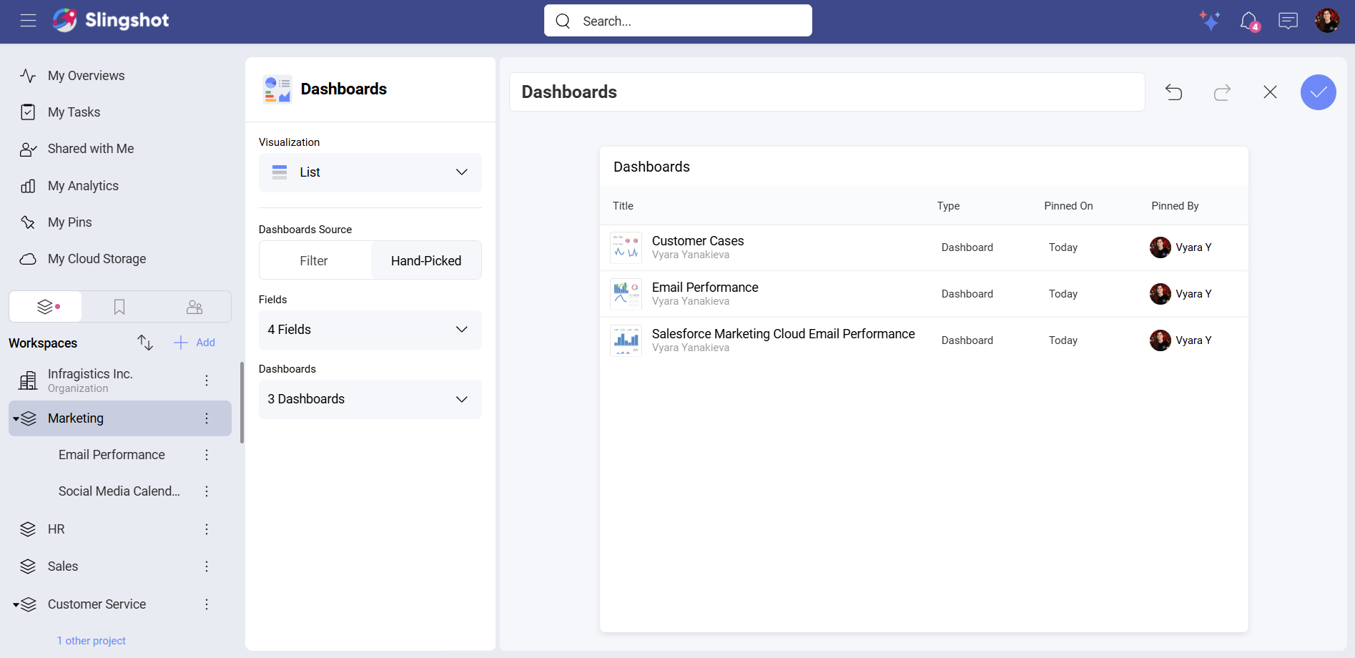Image resolution: width=1355 pixels, height=658 pixels.
Task: Select the Email Performance project under Marketing
Action: coord(112,454)
